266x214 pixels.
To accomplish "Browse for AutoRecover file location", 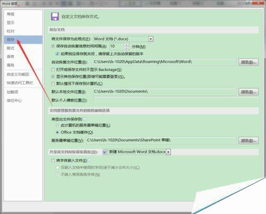I will coord(248,62).
